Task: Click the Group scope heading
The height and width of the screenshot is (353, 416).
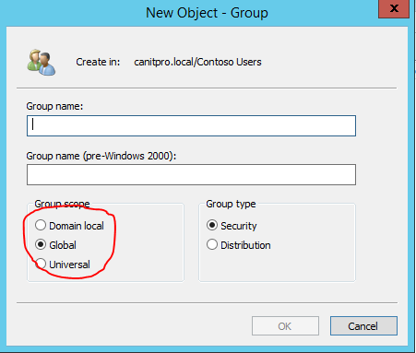Action: pyautogui.click(x=62, y=204)
